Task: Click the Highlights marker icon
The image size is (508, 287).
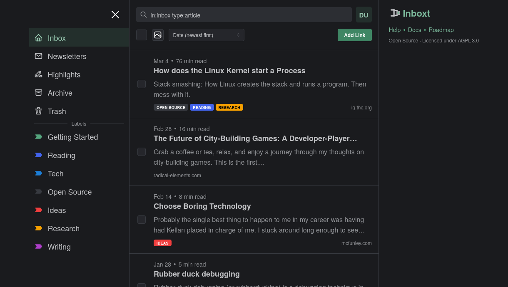Action: (x=38, y=74)
